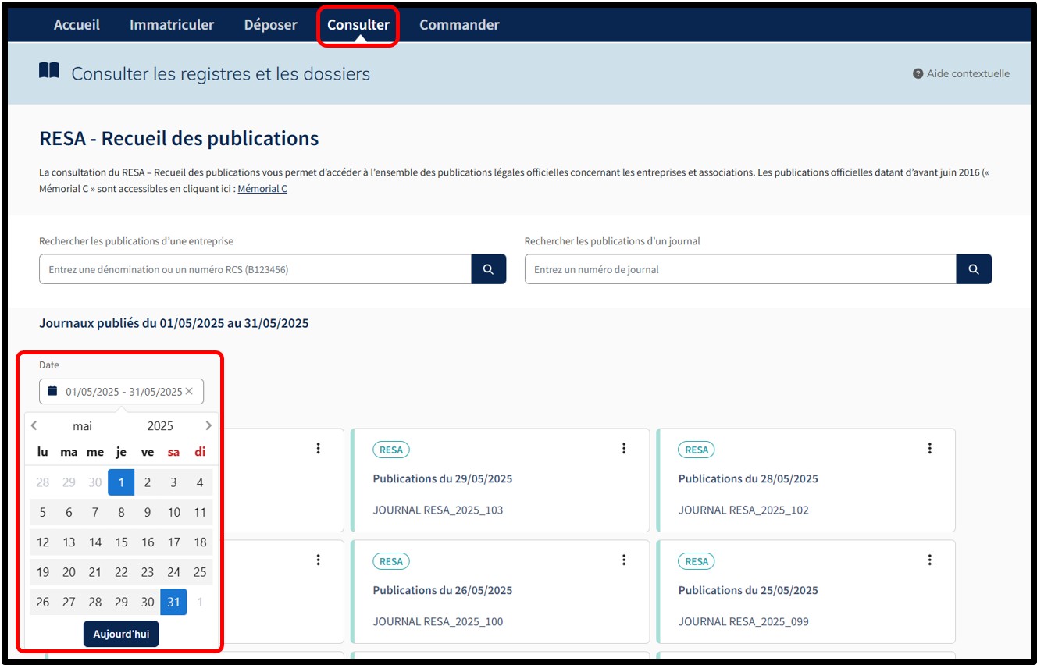The height and width of the screenshot is (665, 1037).
Task: Go to previous month in calendar
Action: coord(34,425)
